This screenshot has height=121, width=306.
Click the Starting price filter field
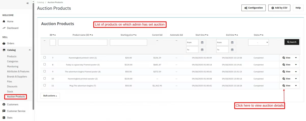tap(128, 42)
